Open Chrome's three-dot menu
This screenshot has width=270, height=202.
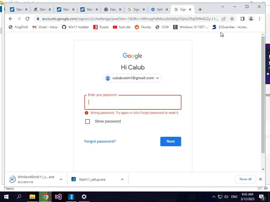pos(259,19)
